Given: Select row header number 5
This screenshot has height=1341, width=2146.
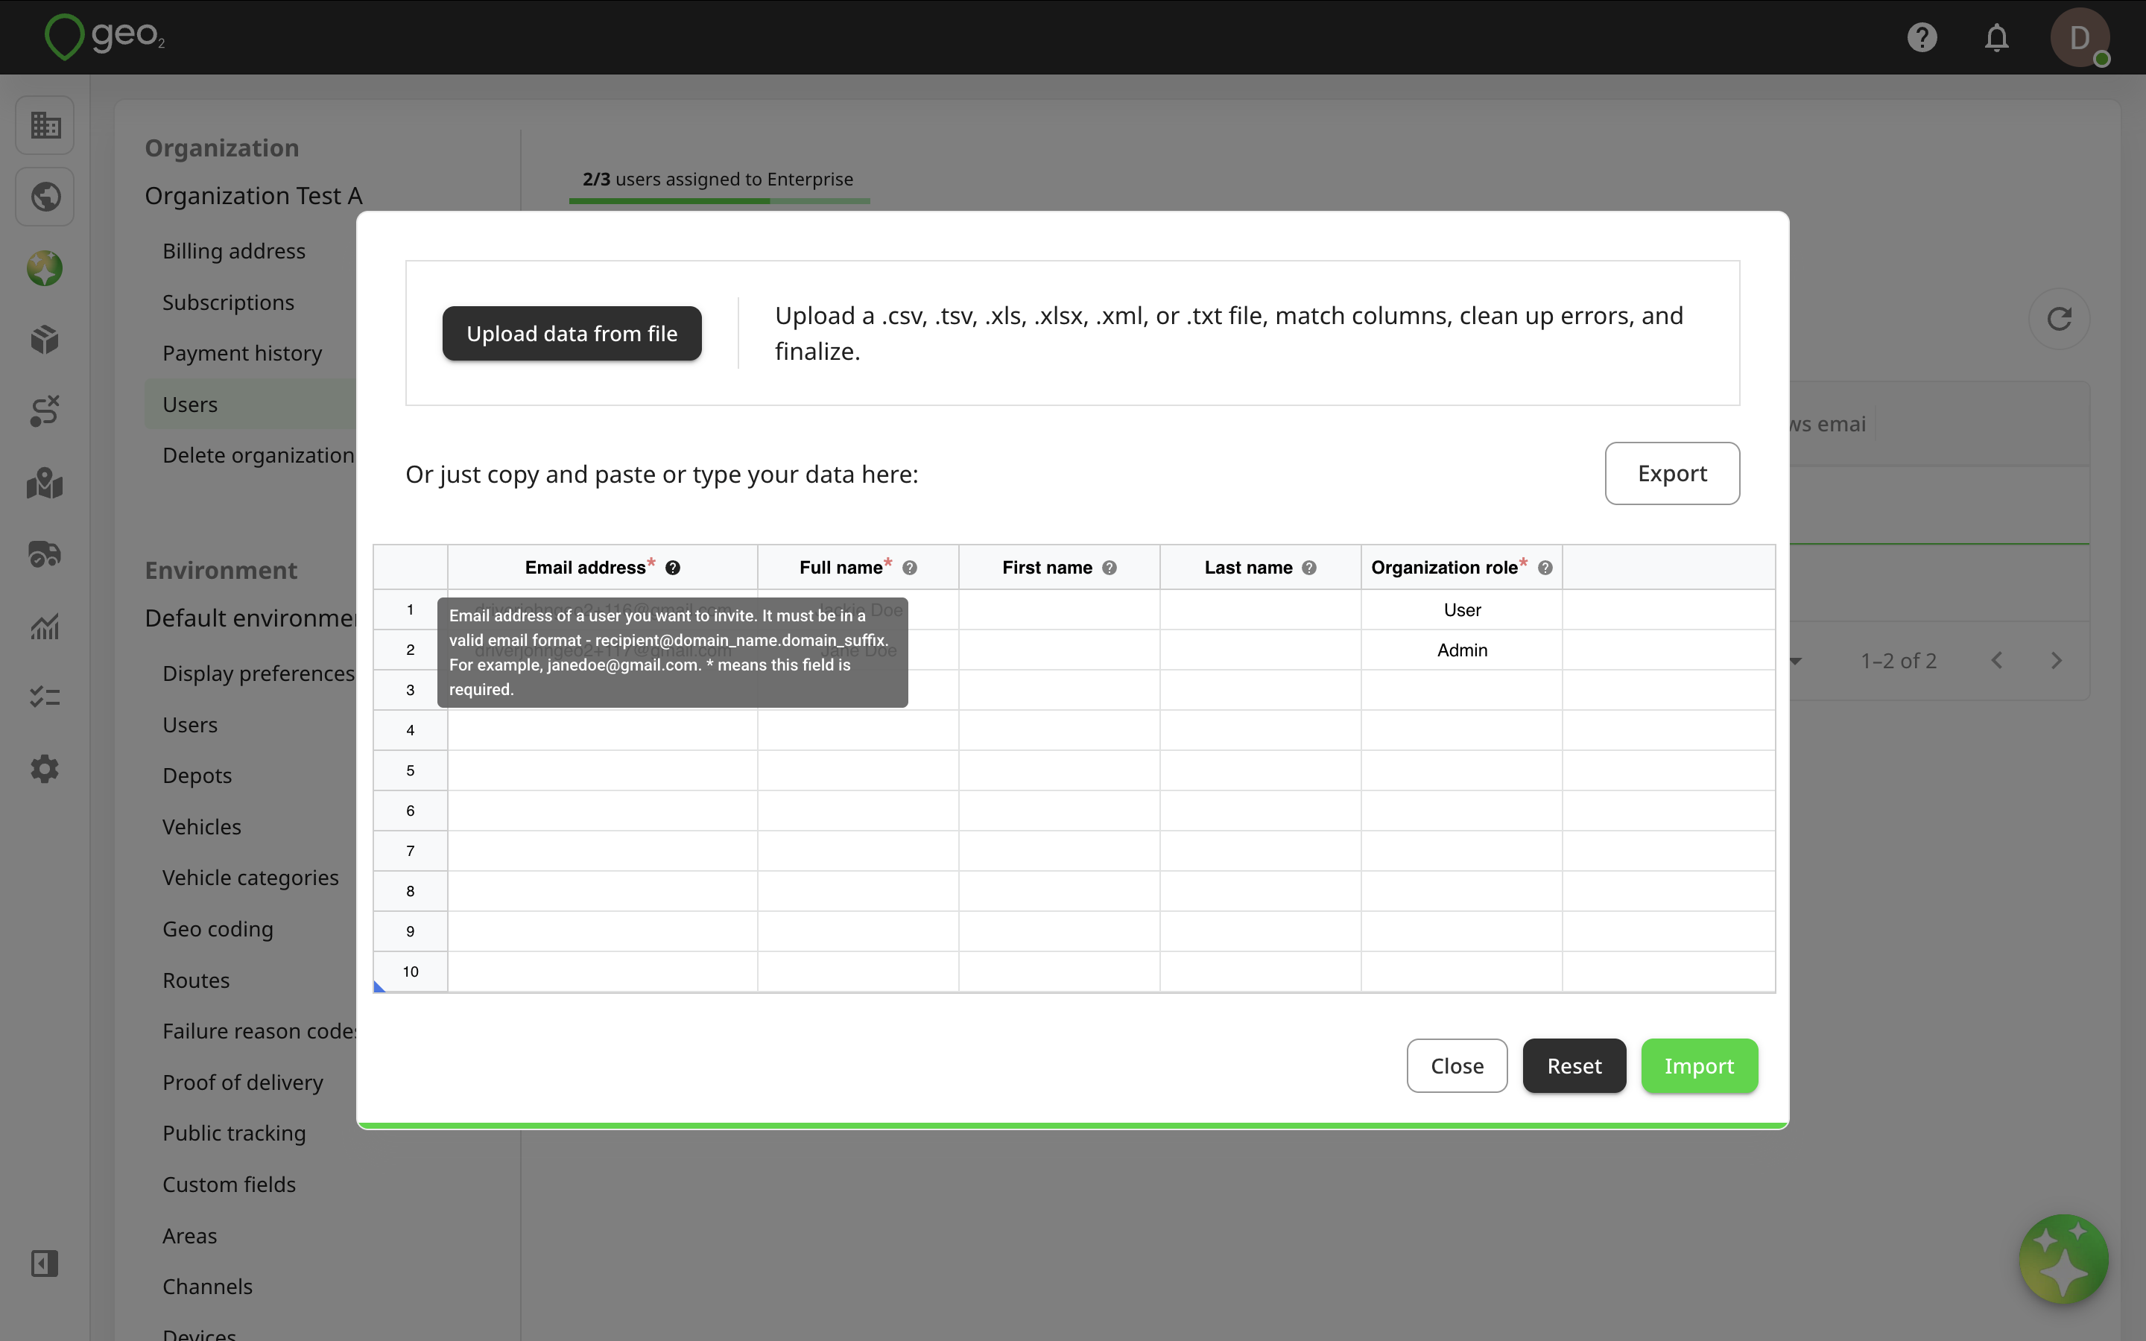Looking at the screenshot, I should 410,771.
